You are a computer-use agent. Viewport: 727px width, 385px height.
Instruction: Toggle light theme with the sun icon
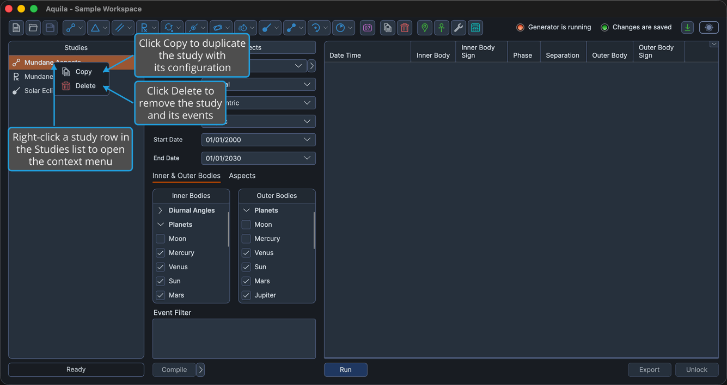[709, 28]
